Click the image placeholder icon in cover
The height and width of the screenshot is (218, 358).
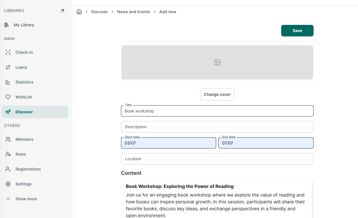tap(217, 62)
